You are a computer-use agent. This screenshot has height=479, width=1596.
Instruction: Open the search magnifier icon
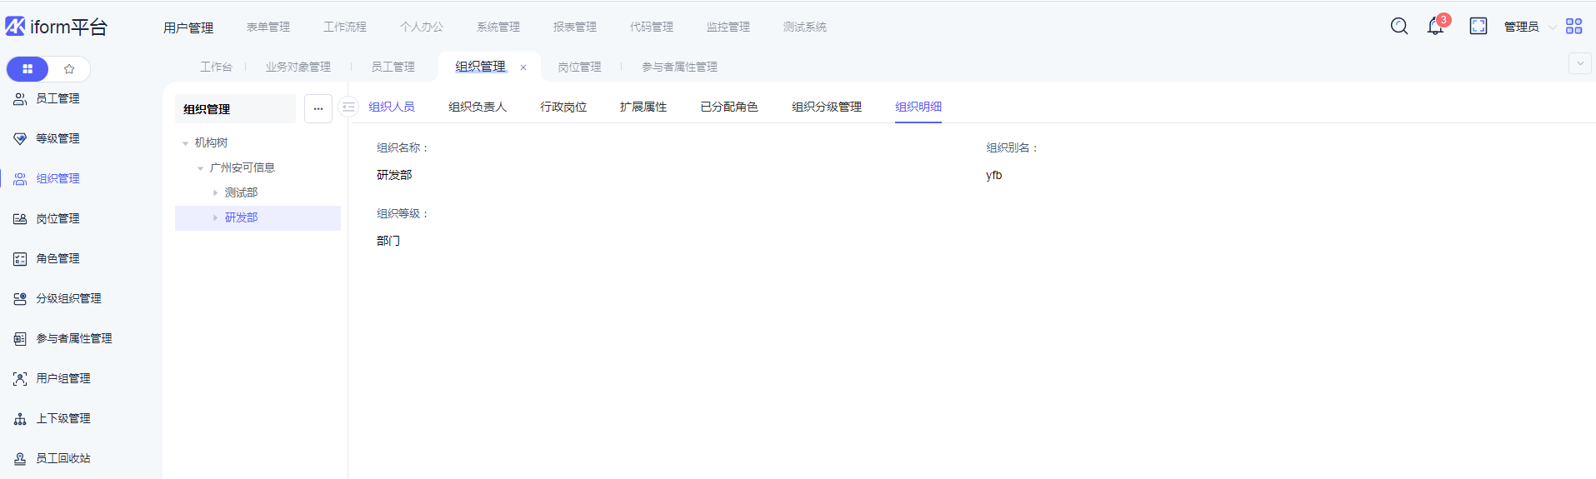click(x=1398, y=27)
